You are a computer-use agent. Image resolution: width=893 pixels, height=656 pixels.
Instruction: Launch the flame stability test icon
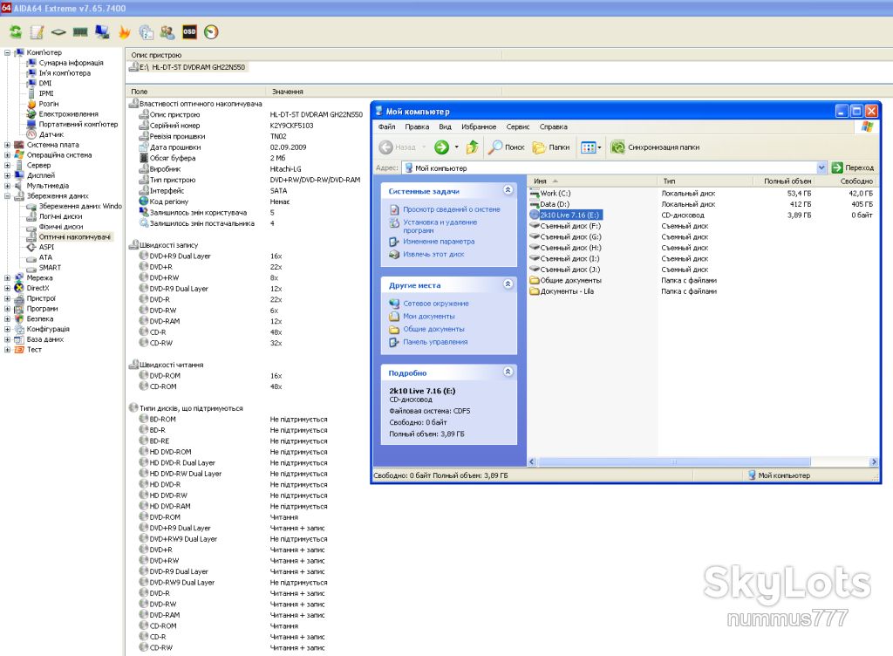(124, 32)
